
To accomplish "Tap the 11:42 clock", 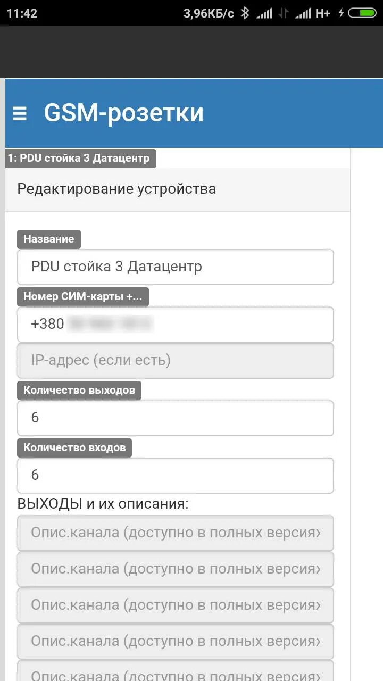I will tap(22, 13).
